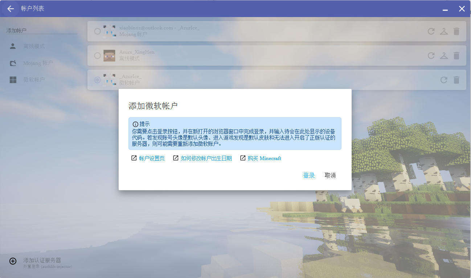
Task: Click the back arrow in title bar
Action: tap(11, 9)
